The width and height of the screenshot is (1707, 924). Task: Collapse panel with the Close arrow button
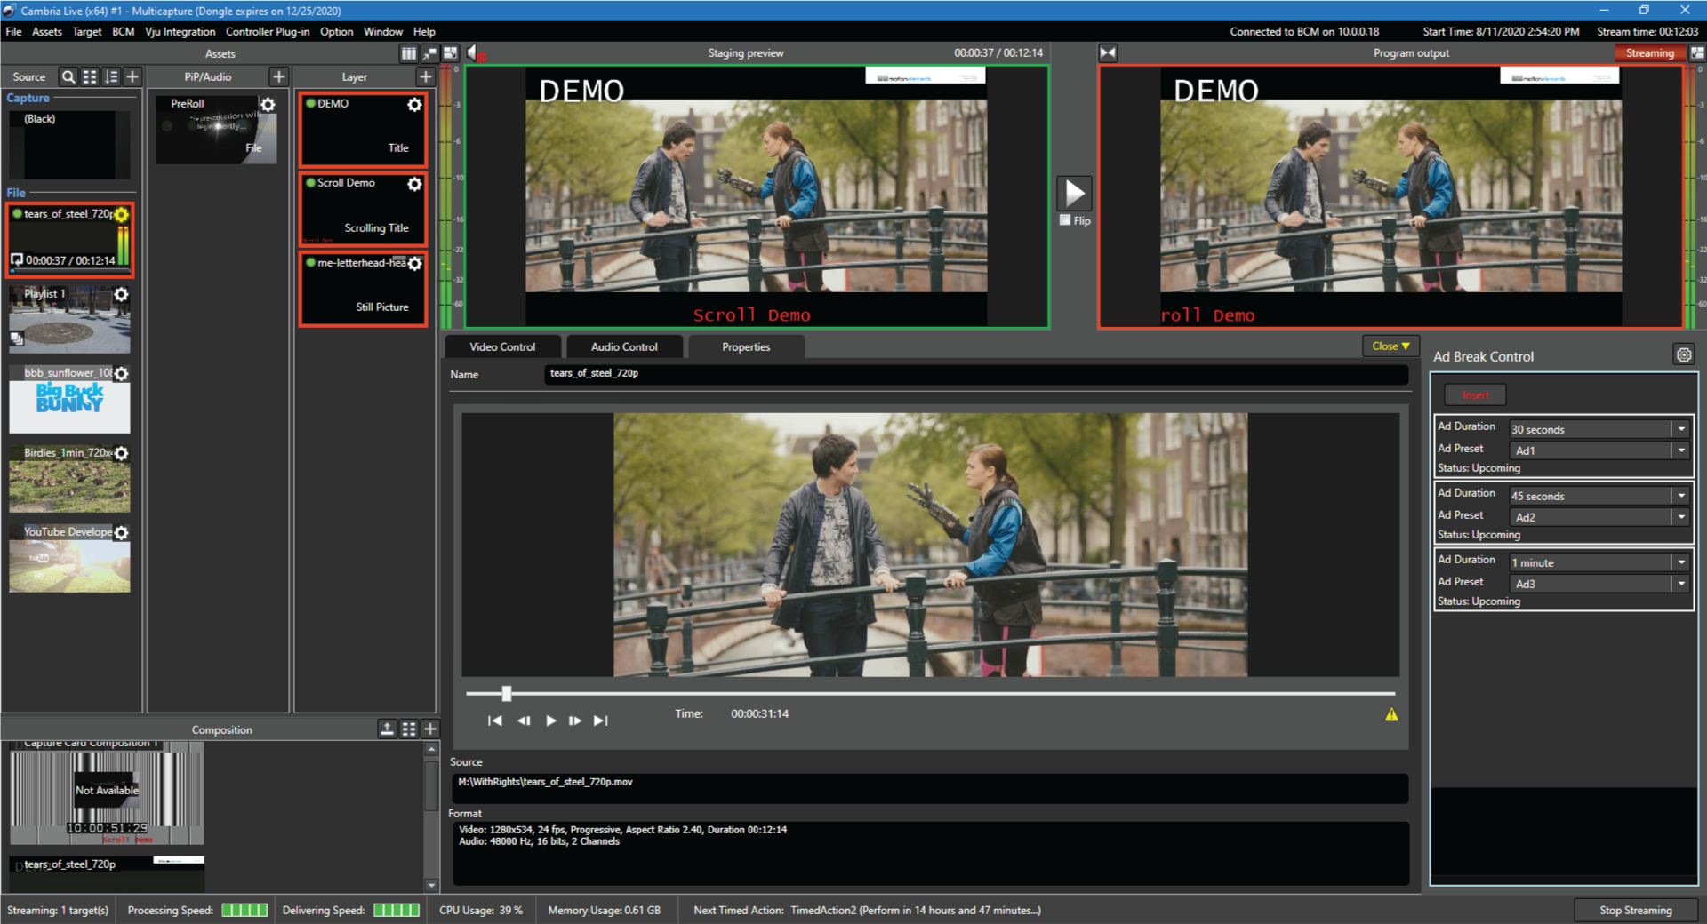(1390, 346)
